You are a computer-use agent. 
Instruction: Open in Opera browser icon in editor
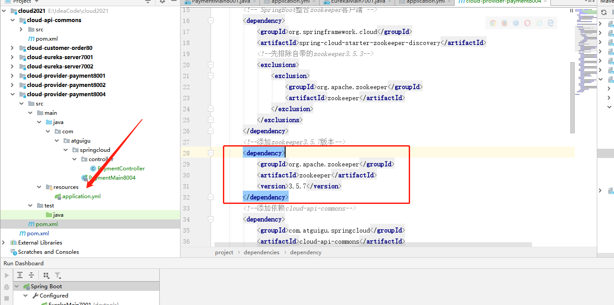coord(527,23)
